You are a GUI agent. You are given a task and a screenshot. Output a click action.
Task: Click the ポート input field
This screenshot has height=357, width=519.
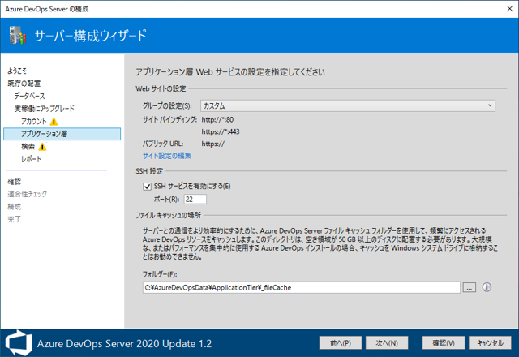coord(195,200)
